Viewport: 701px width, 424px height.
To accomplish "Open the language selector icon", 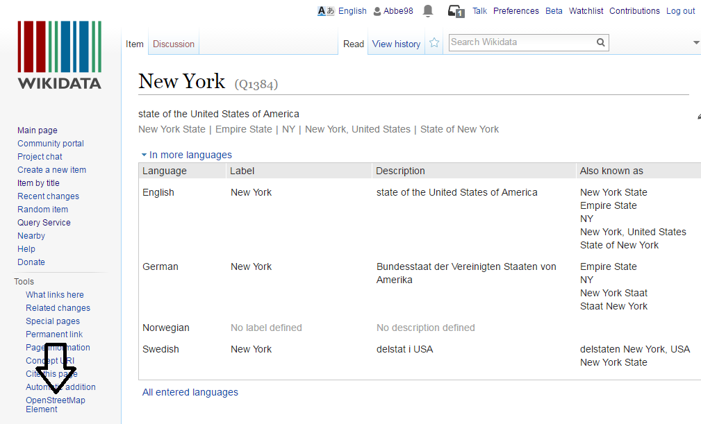I will [326, 11].
